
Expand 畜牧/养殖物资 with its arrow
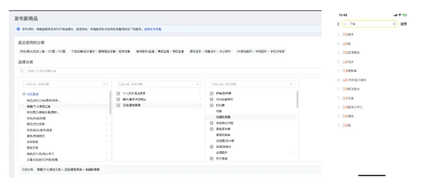pyautogui.click(x=106, y=136)
